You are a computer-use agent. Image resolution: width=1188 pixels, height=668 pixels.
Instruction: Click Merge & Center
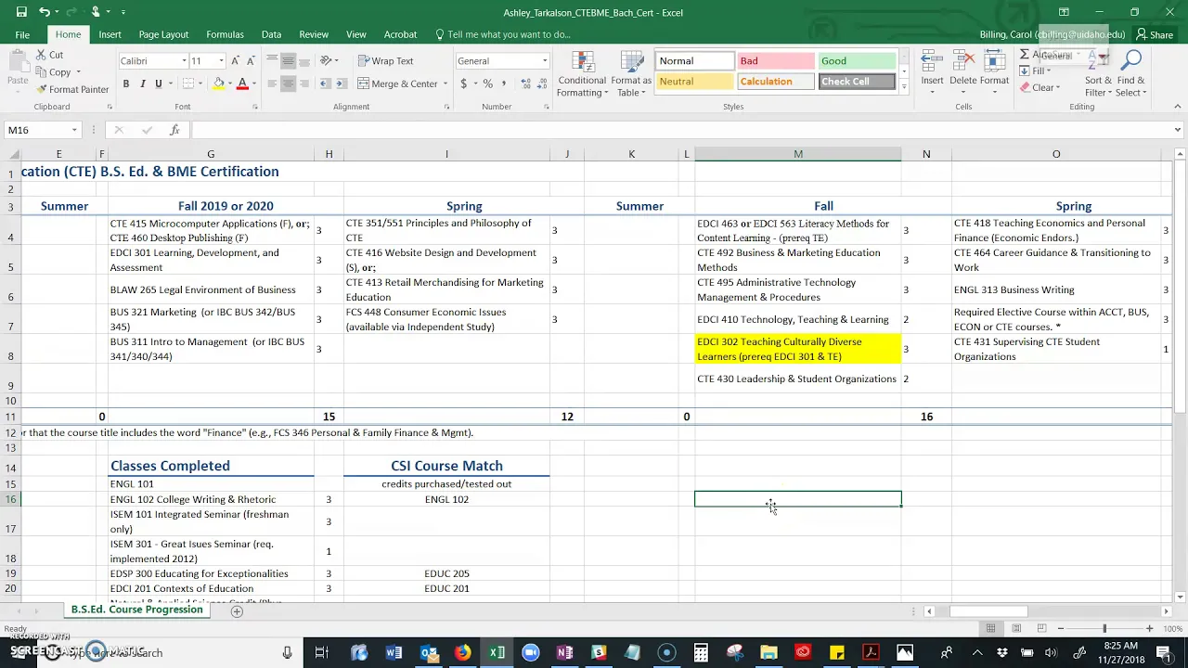[x=397, y=84]
